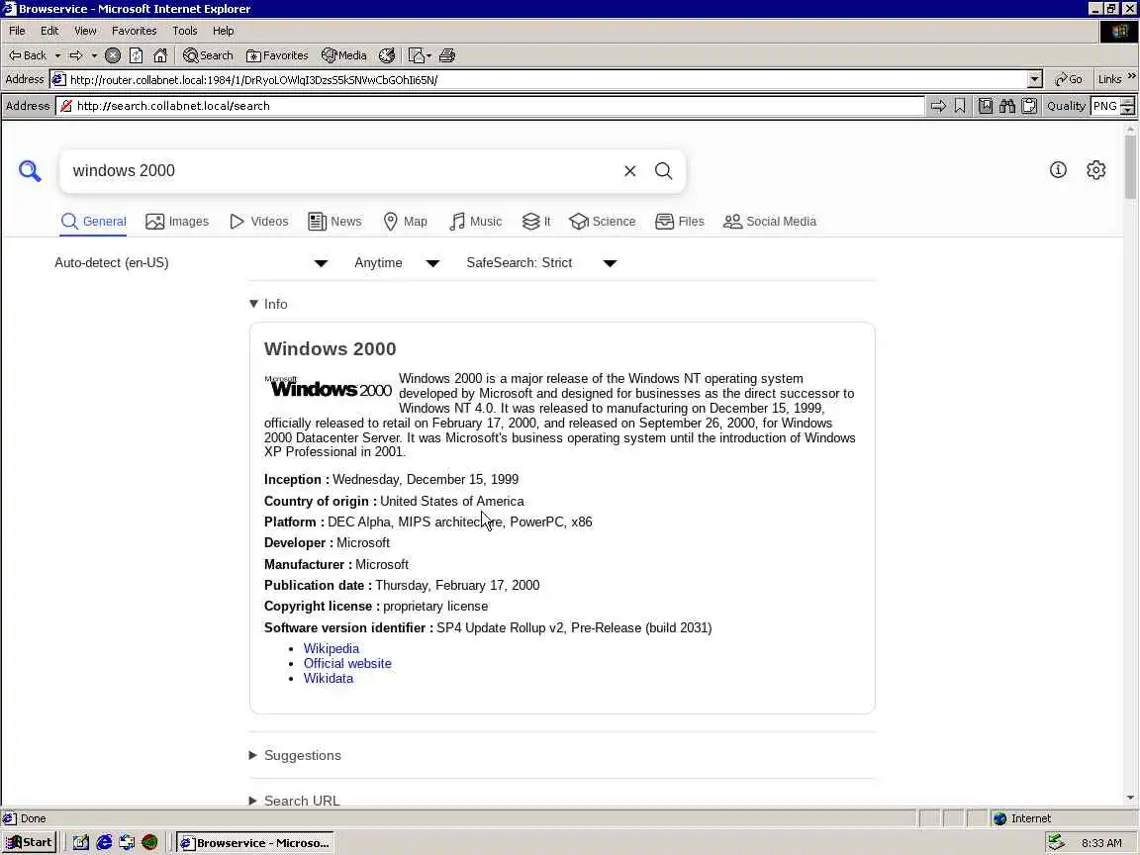
Task: Open the Forward history dropdown arrow
Action: pyautogui.click(x=94, y=55)
